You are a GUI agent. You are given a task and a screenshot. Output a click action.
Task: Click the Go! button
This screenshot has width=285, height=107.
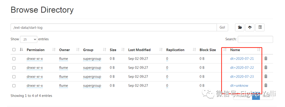click(222, 27)
